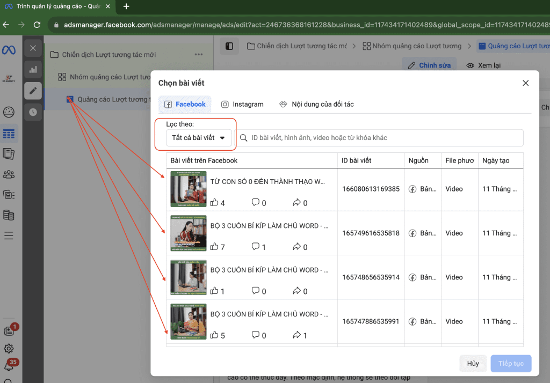The height and width of the screenshot is (383, 550).
Task: Switch to the Facebook tab
Action: click(x=185, y=105)
